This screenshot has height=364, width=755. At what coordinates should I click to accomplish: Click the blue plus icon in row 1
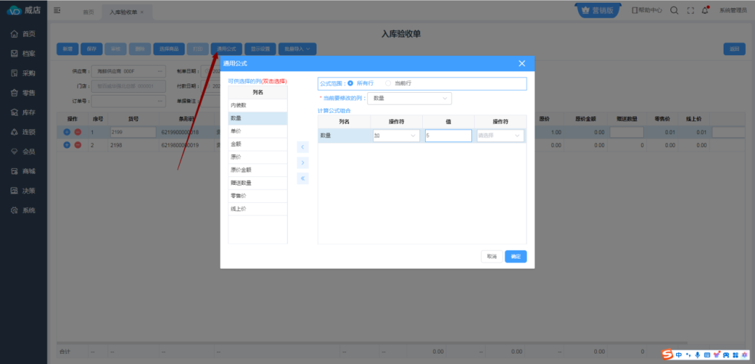tap(67, 132)
